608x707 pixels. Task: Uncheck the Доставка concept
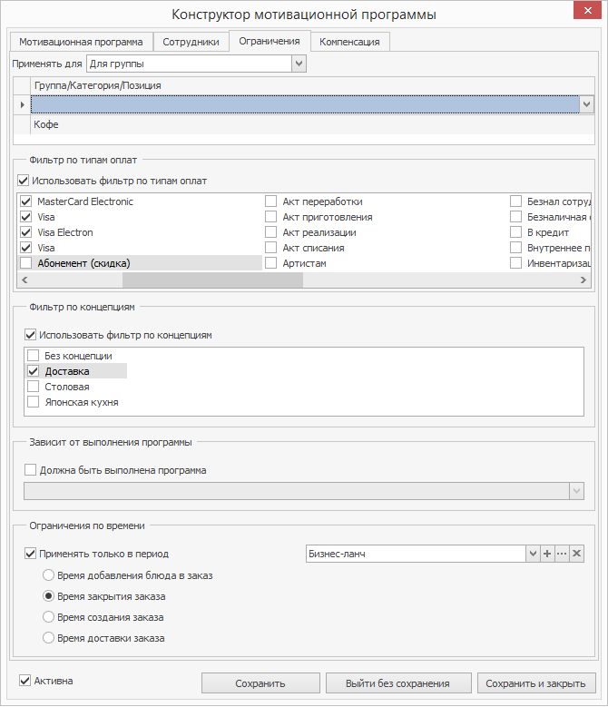[34, 371]
